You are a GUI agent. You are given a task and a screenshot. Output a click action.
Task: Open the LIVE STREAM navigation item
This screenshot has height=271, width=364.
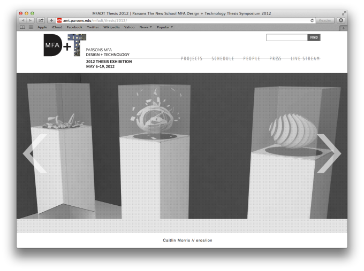(x=305, y=58)
